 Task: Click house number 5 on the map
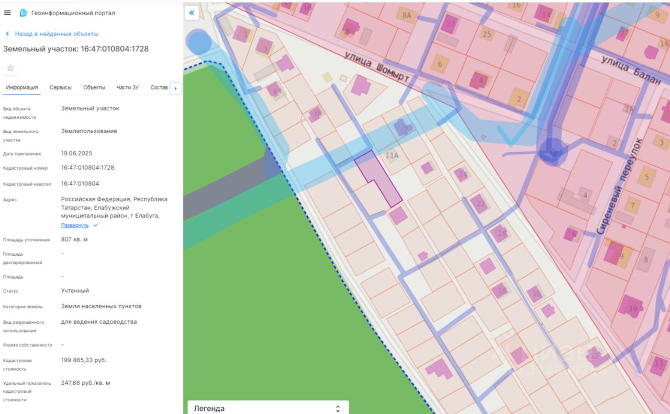(646, 177)
